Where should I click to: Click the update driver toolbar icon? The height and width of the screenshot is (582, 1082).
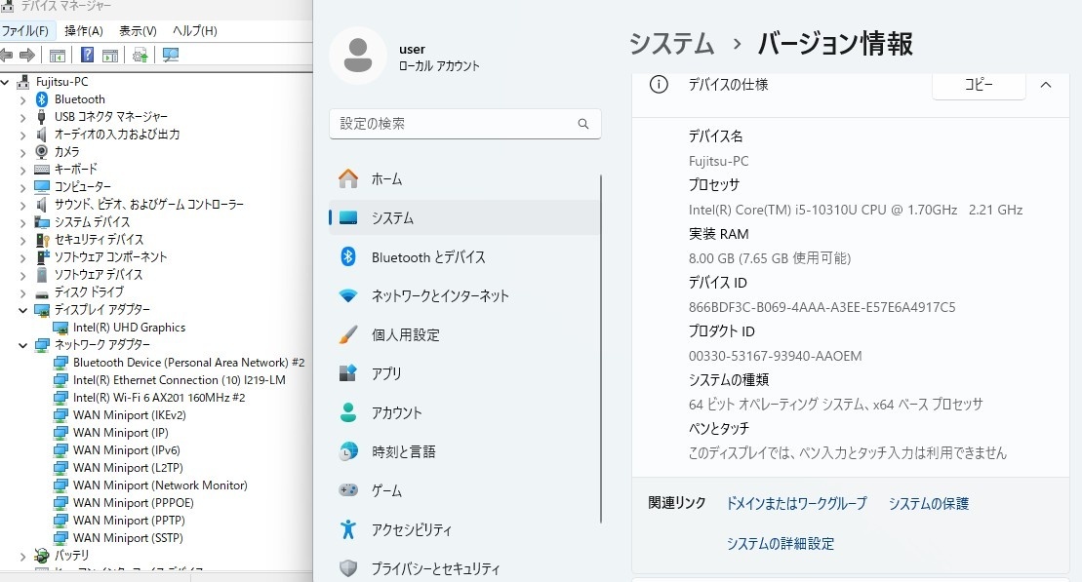click(x=140, y=56)
